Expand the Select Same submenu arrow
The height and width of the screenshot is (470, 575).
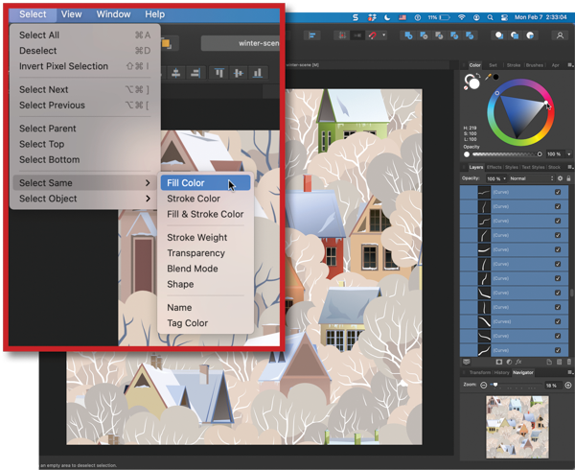(148, 182)
